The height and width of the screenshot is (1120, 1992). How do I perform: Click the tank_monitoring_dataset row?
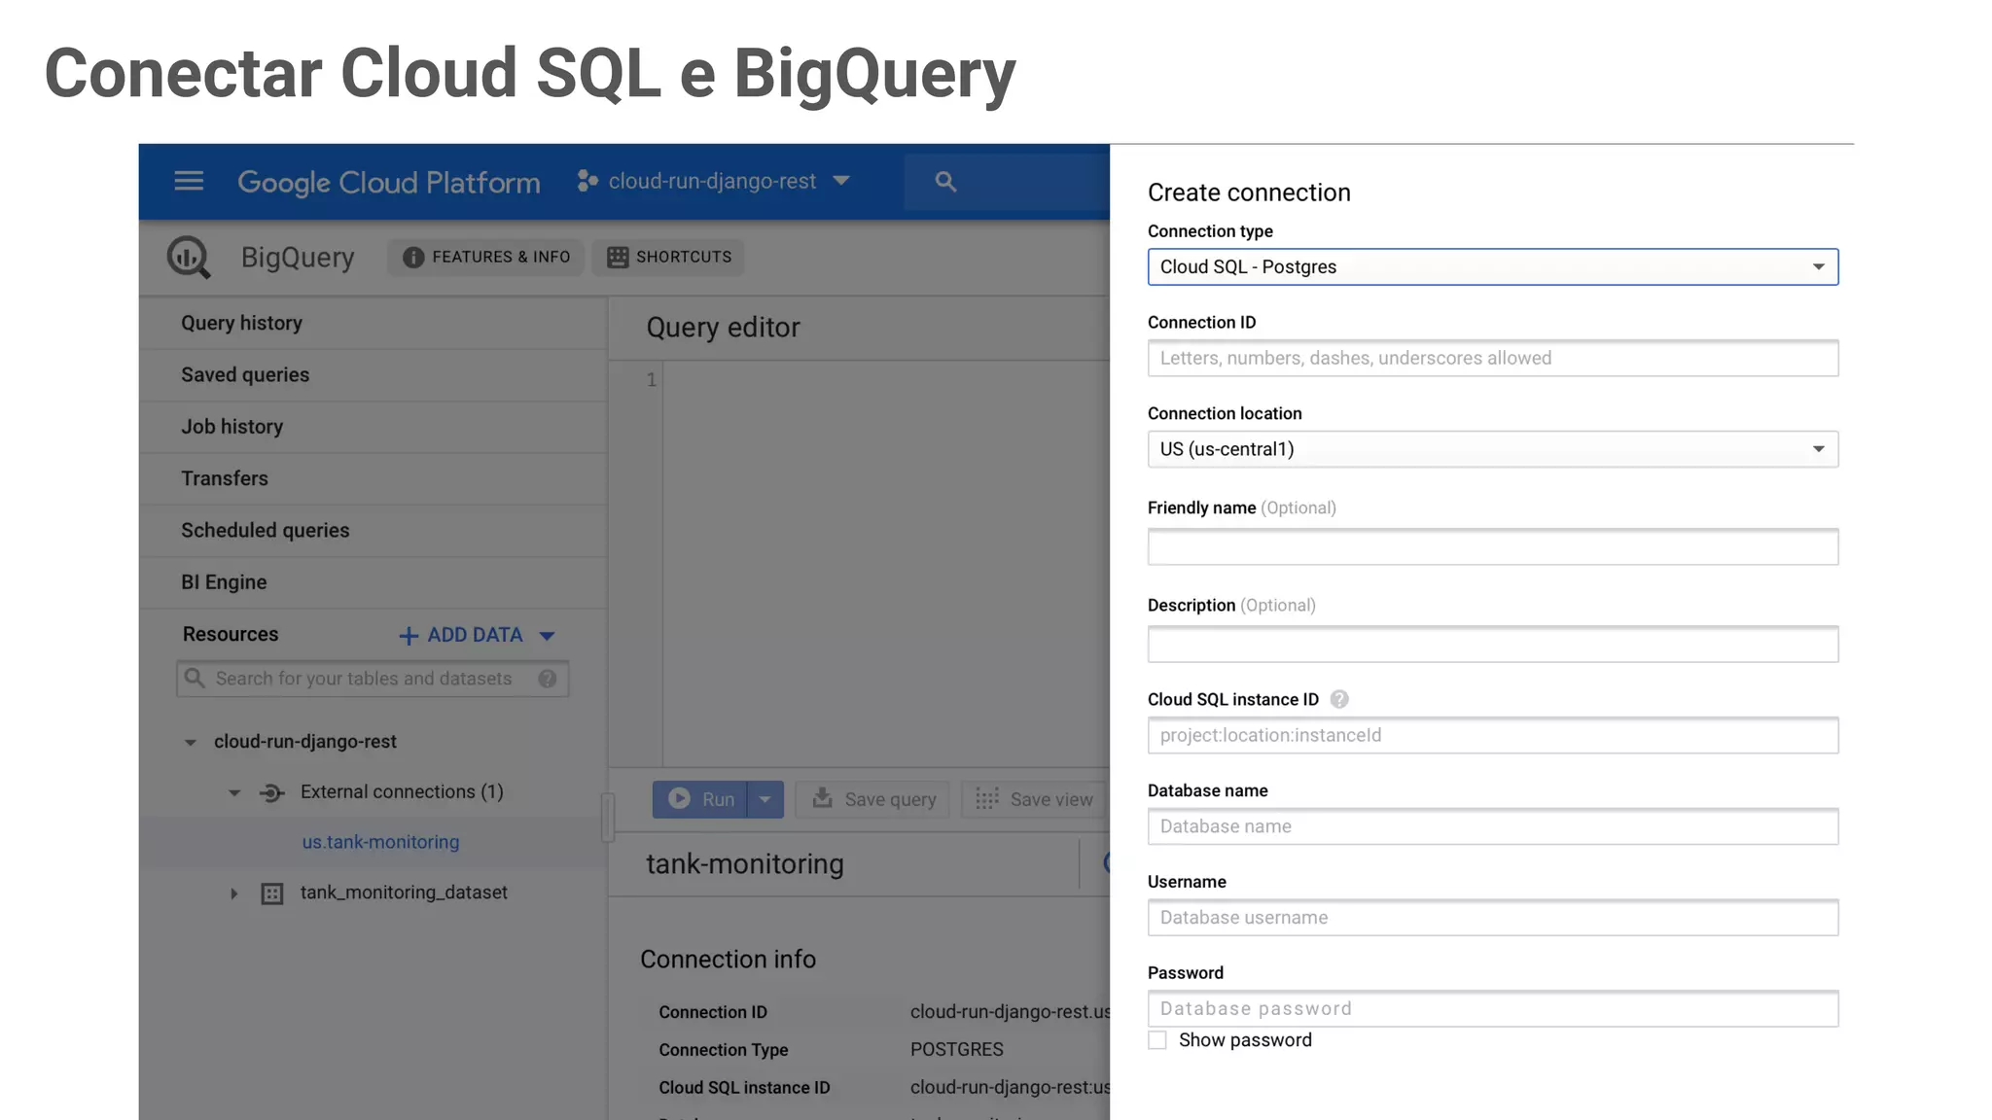[x=373, y=892]
